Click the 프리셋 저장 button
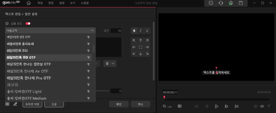The height and width of the screenshot is (113, 276). [32, 104]
